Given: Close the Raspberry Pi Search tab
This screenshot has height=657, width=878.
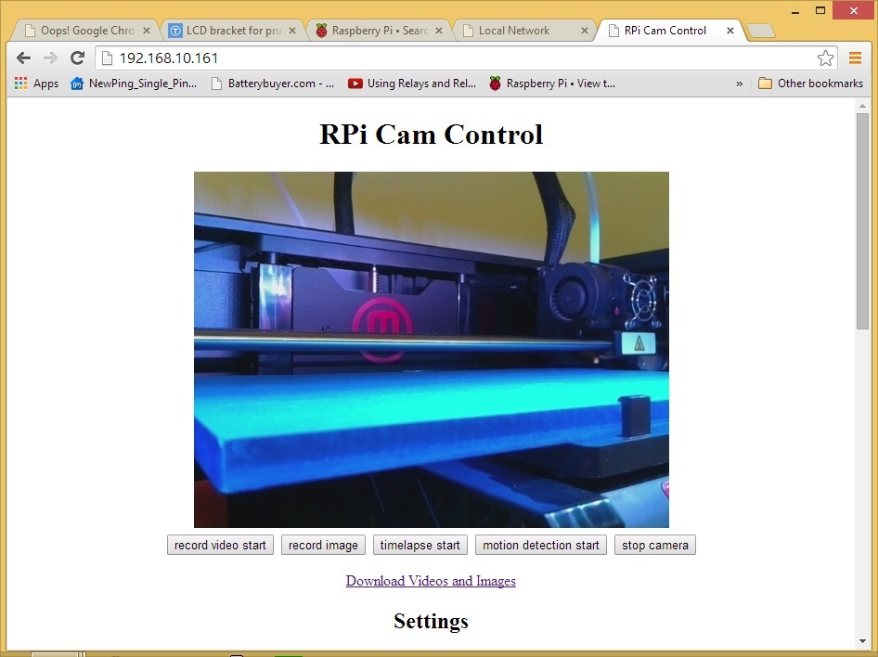Looking at the screenshot, I should pos(439,31).
